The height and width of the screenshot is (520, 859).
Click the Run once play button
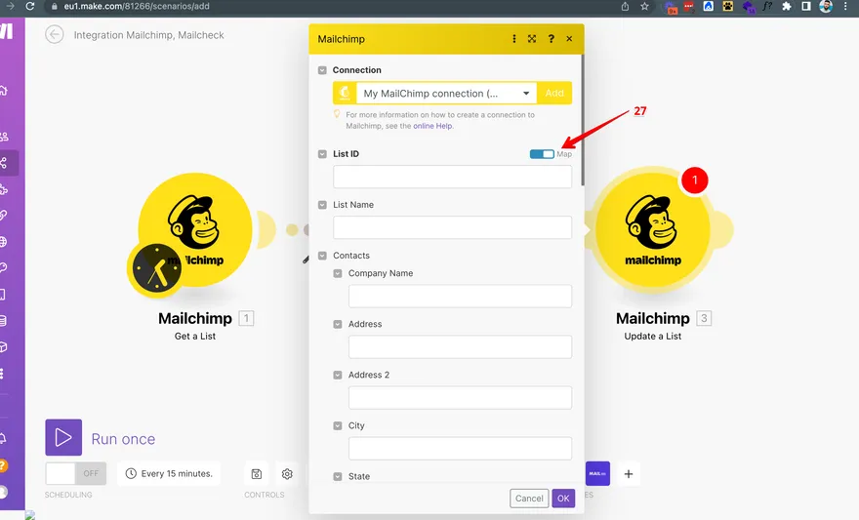[x=63, y=437]
